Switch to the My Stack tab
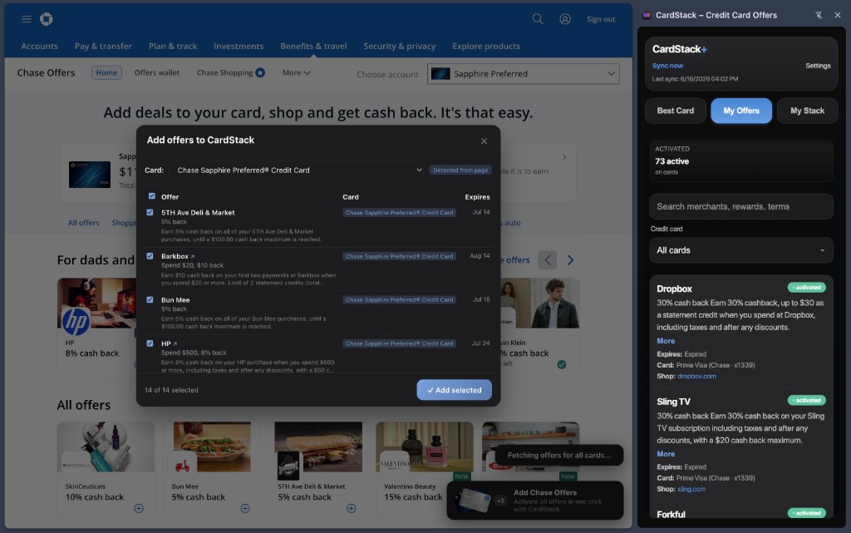 tap(807, 111)
